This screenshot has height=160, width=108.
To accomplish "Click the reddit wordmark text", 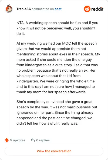I will 97,9.
